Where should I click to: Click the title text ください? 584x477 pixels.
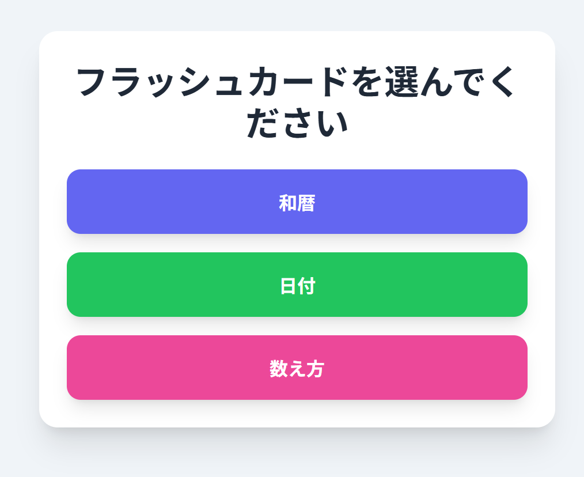pyautogui.click(x=298, y=124)
